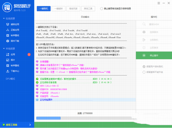Click the 立即激活 exclamation icon
The image size is (172, 128).
[144, 48]
